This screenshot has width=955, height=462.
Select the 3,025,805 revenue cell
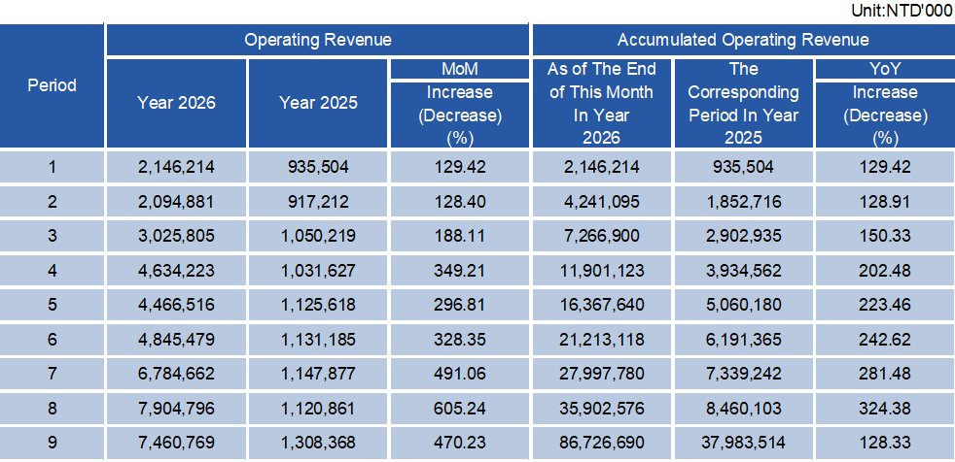click(177, 236)
